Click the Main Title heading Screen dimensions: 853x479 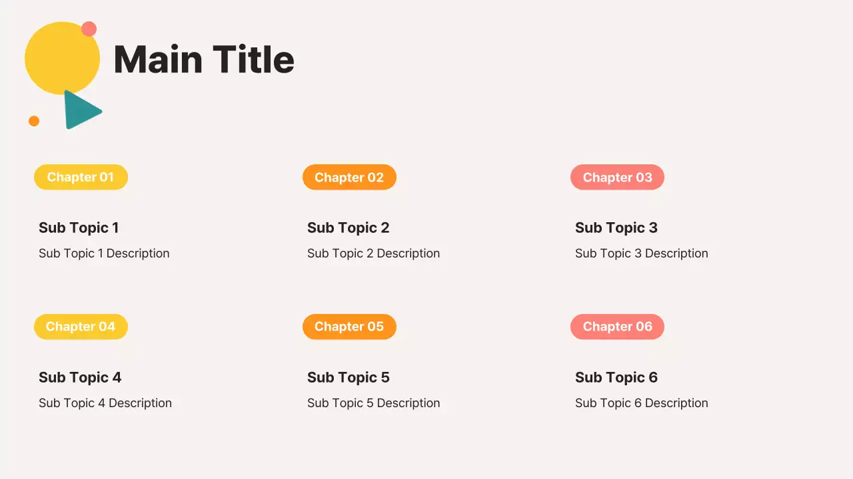(x=204, y=59)
